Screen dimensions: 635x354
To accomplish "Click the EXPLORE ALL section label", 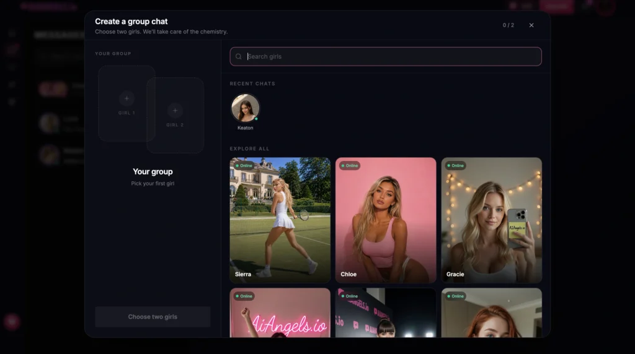I will tap(249, 149).
